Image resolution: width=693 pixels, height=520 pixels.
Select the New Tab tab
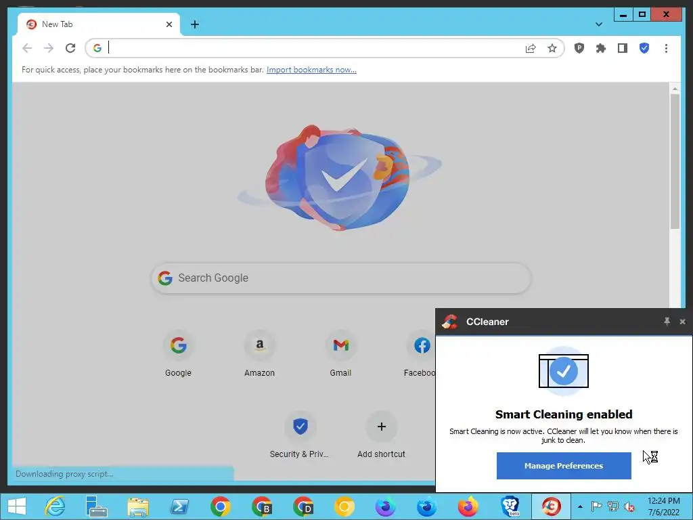(99, 24)
